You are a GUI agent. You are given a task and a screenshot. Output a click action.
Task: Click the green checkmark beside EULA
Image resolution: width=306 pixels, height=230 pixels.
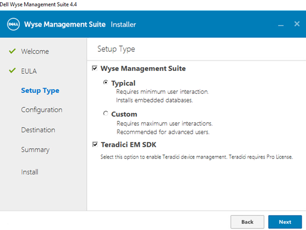click(x=12, y=70)
